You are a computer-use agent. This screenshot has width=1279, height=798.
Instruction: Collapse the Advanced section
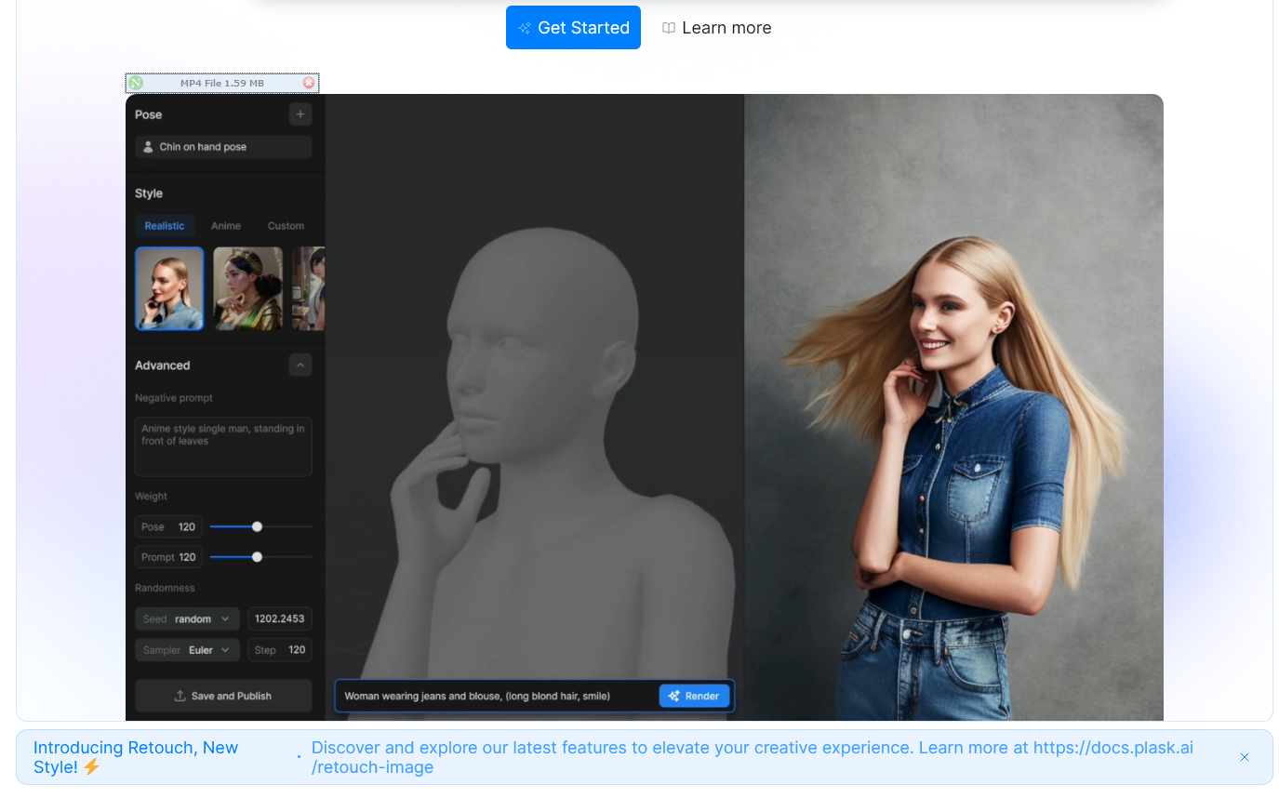[300, 366]
